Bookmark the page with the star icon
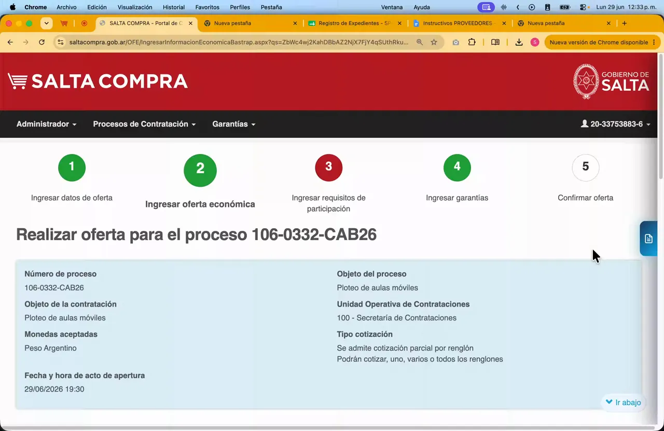Screen dimensions: 664x431 coord(434,42)
